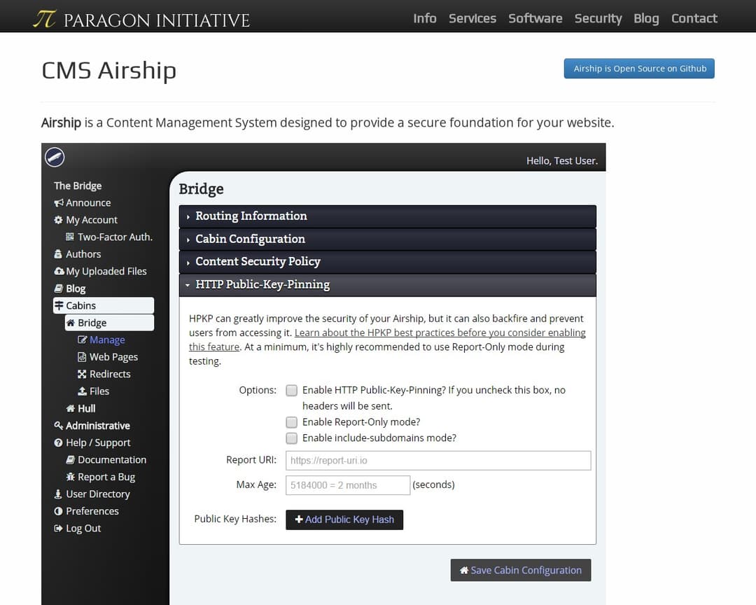Screen dimensions: 756x605
Task: Tick the Enable Report-Only mode checkbox
Action: point(291,422)
